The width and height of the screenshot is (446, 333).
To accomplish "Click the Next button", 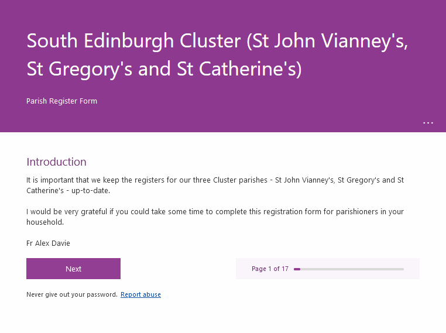I will (x=73, y=269).
